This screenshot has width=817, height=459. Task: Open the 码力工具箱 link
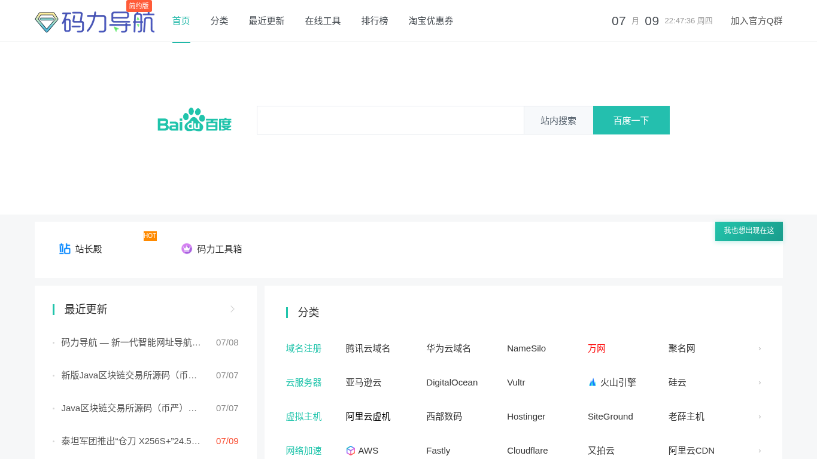(x=220, y=249)
